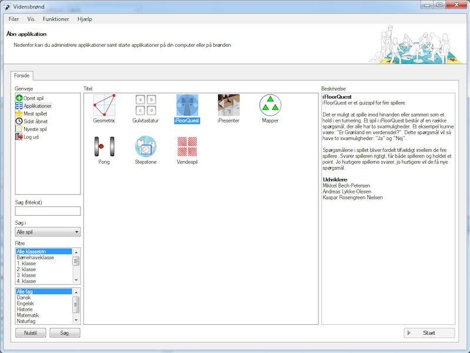
Task: Click Log ud in shortcuts list
Action: (x=32, y=137)
